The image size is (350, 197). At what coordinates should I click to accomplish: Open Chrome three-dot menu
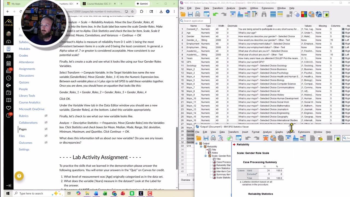pos(174,11)
